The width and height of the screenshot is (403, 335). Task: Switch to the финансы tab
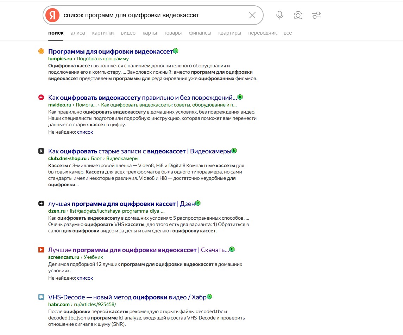point(200,33)
